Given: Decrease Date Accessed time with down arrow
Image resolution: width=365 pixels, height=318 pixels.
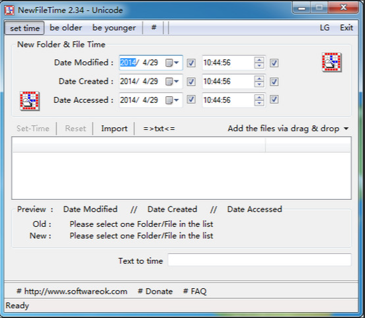Looking at the screenshot, I should point(259,103).
